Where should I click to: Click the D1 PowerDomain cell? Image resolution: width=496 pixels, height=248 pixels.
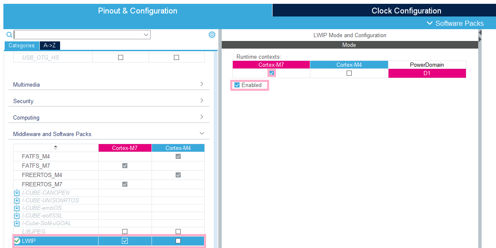click(427, 73)
